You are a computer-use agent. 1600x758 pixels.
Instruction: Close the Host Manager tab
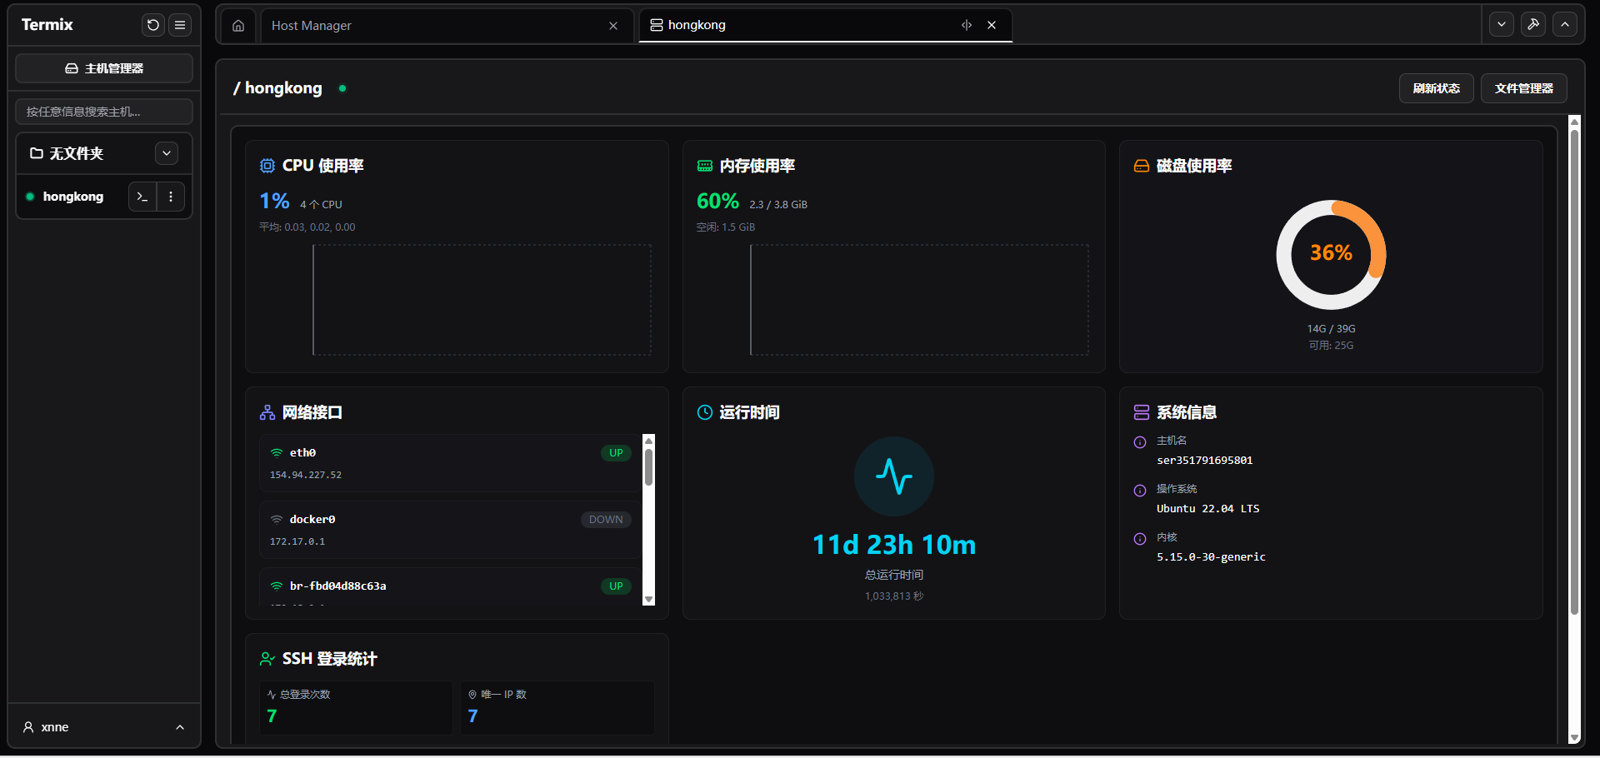tap(613, 26)
